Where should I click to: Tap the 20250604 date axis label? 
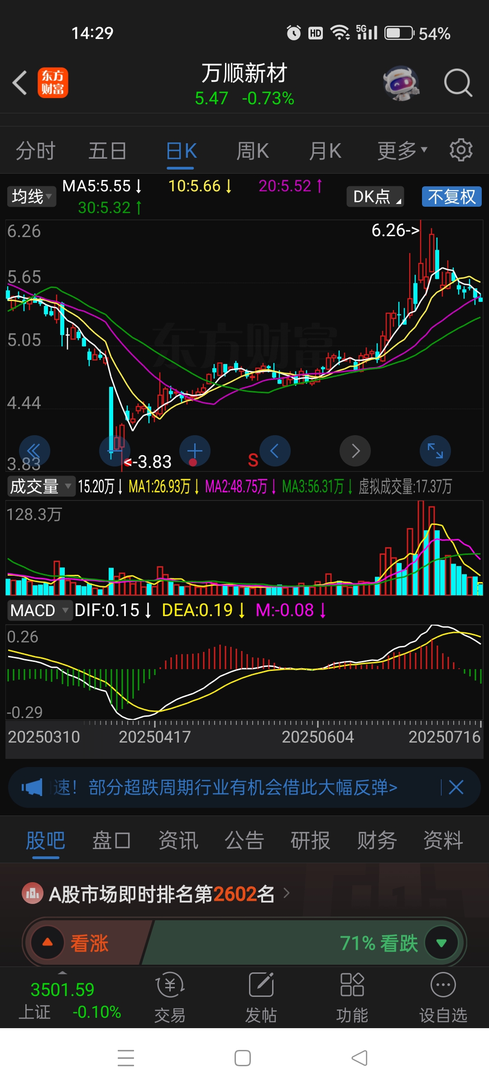tap(318, 737)
